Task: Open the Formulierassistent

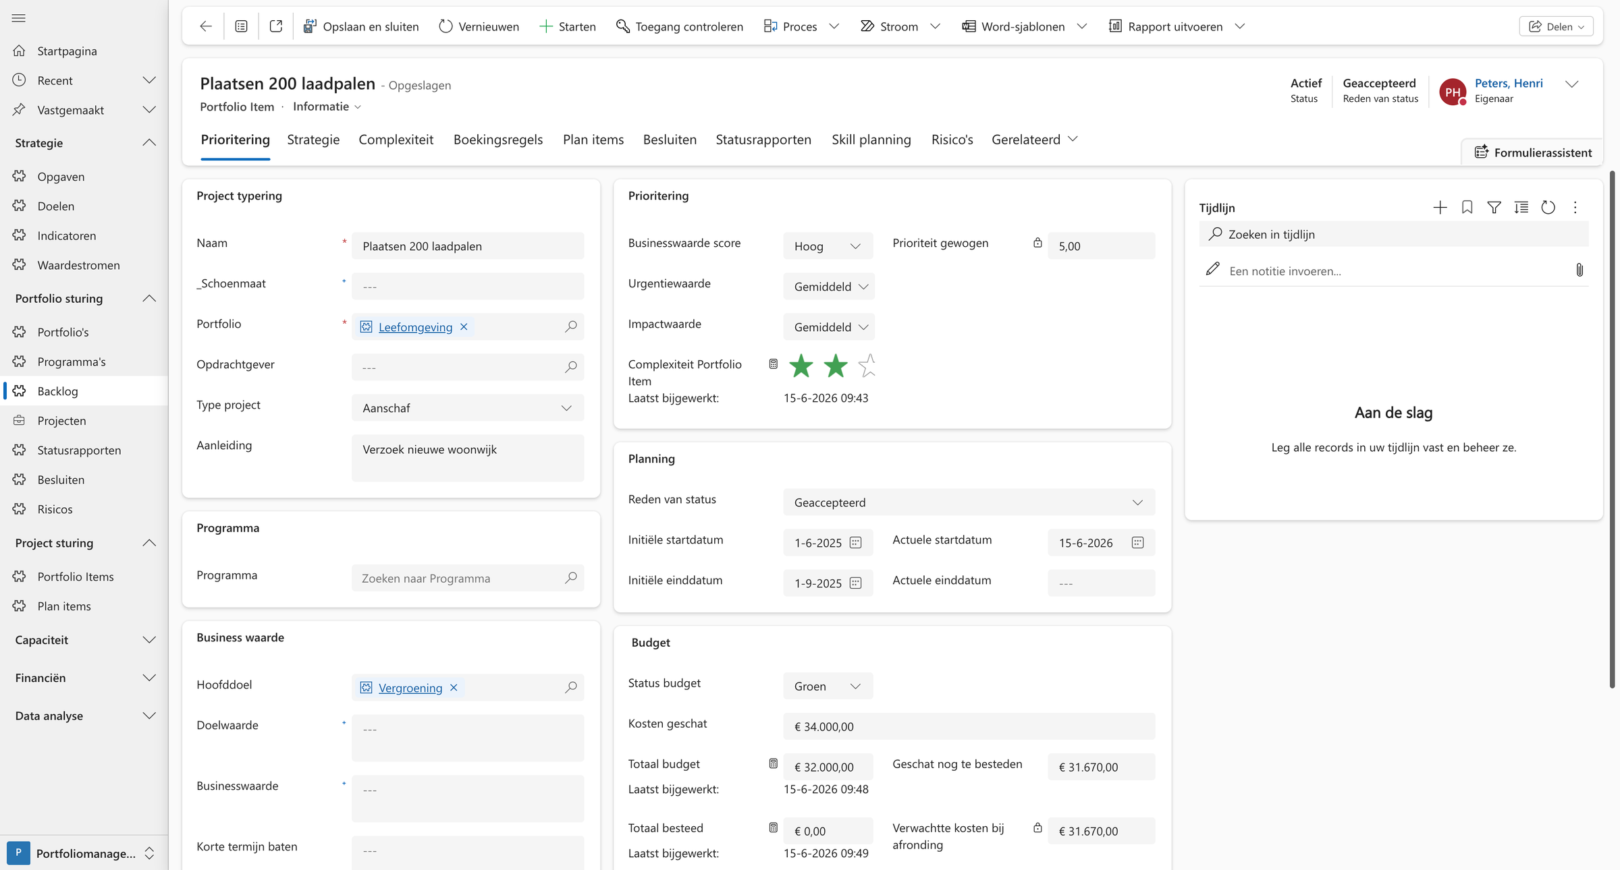Action: click(1533, 152)
